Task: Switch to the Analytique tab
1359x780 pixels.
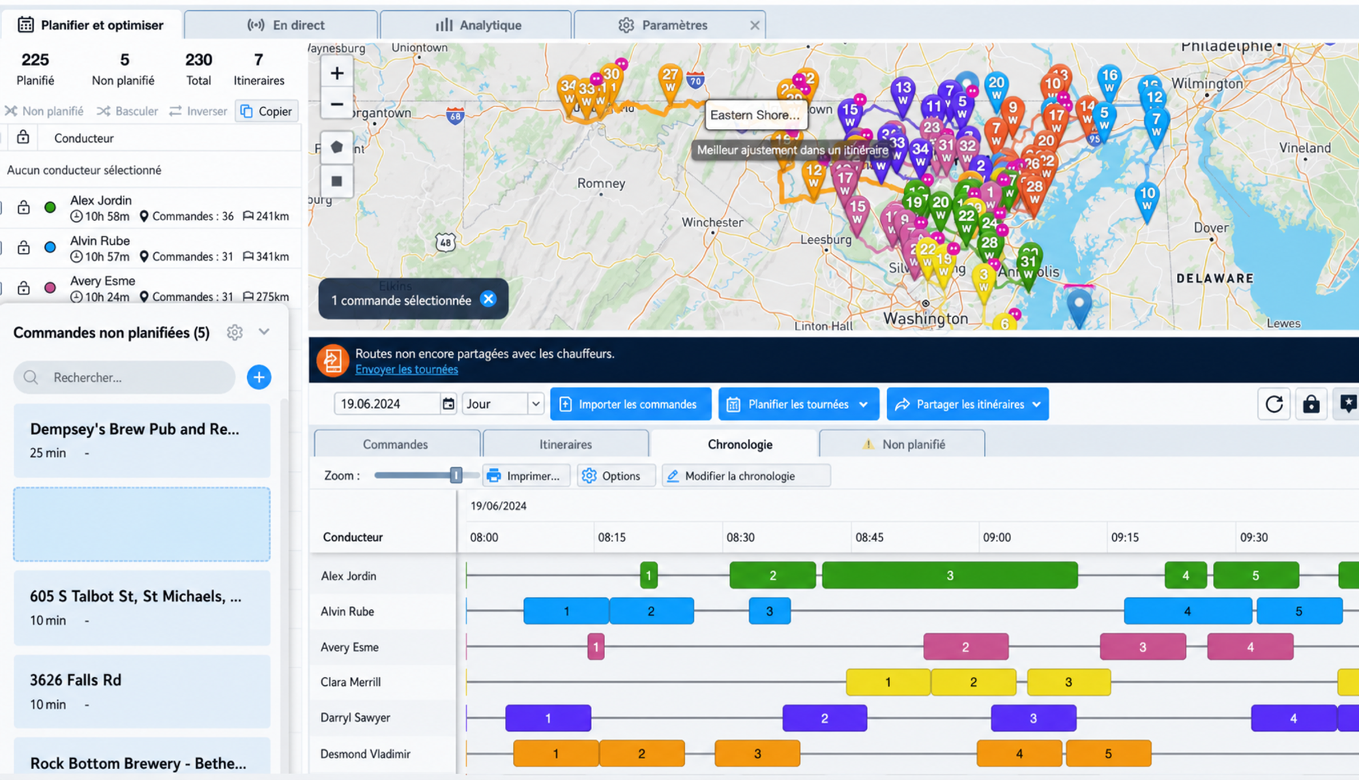Action: [476, 25]
